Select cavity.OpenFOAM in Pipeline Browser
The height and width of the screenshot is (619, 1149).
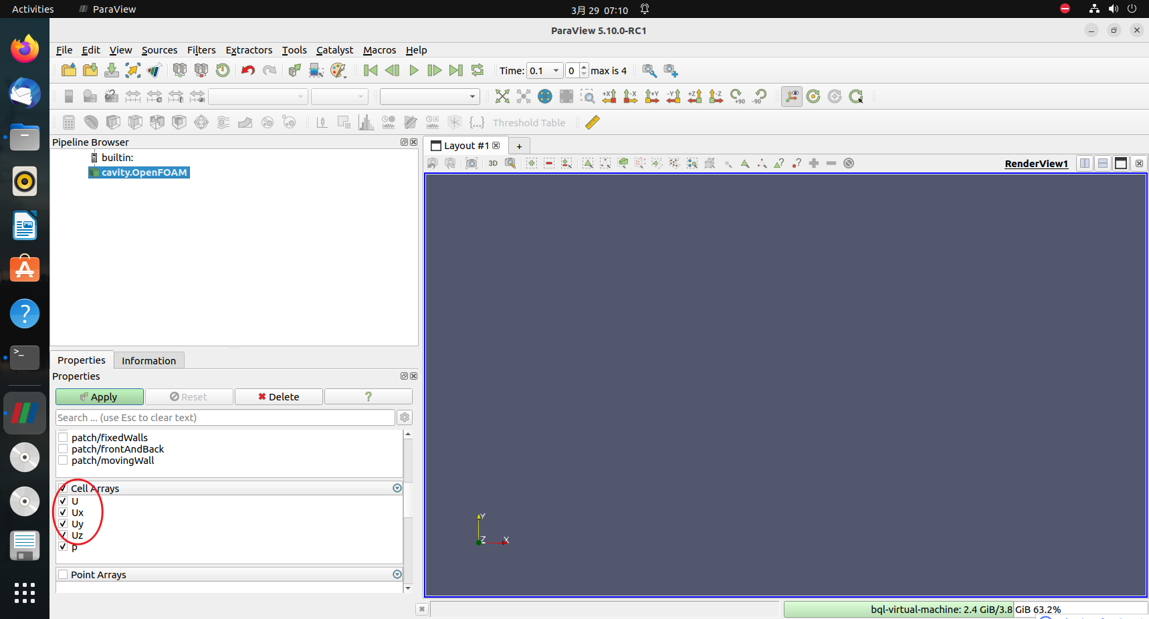coord(139,172)
